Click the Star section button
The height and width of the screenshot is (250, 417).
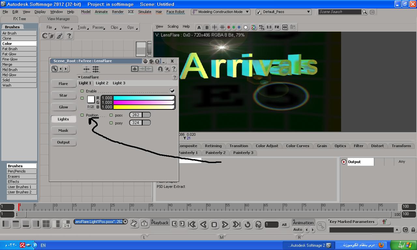pyautogui.click(x=63, y=95)
